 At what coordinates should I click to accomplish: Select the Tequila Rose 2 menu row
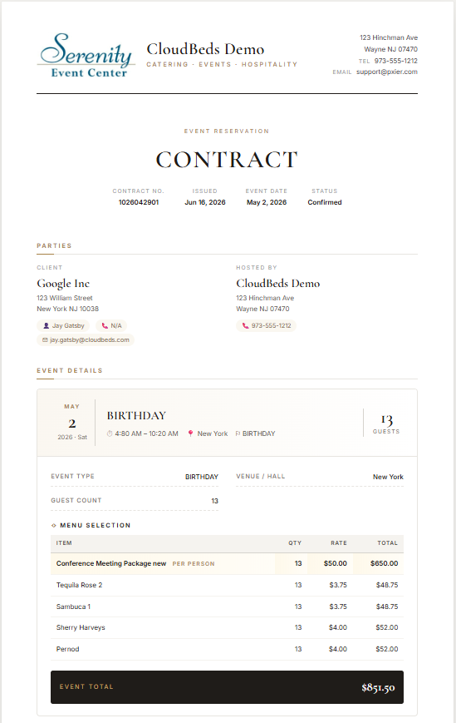click(x=227, y=585)
